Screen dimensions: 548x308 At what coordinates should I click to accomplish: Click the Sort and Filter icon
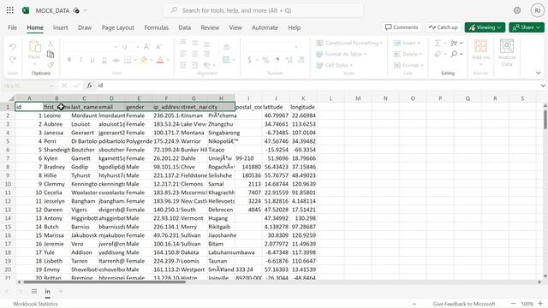[x=454, y=43]
